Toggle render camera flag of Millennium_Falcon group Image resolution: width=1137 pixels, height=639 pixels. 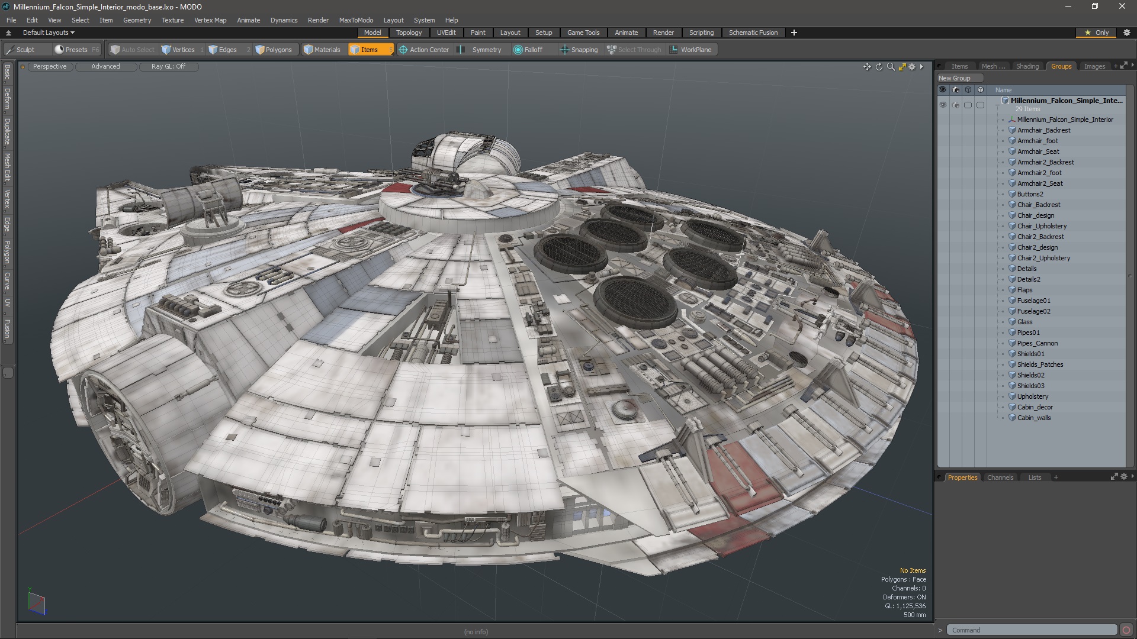[x=955, y=105]
